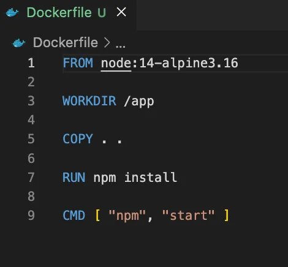Click the Docker whale icon in the tab
This screenshot has width=288, height=267.
(12, 12)
